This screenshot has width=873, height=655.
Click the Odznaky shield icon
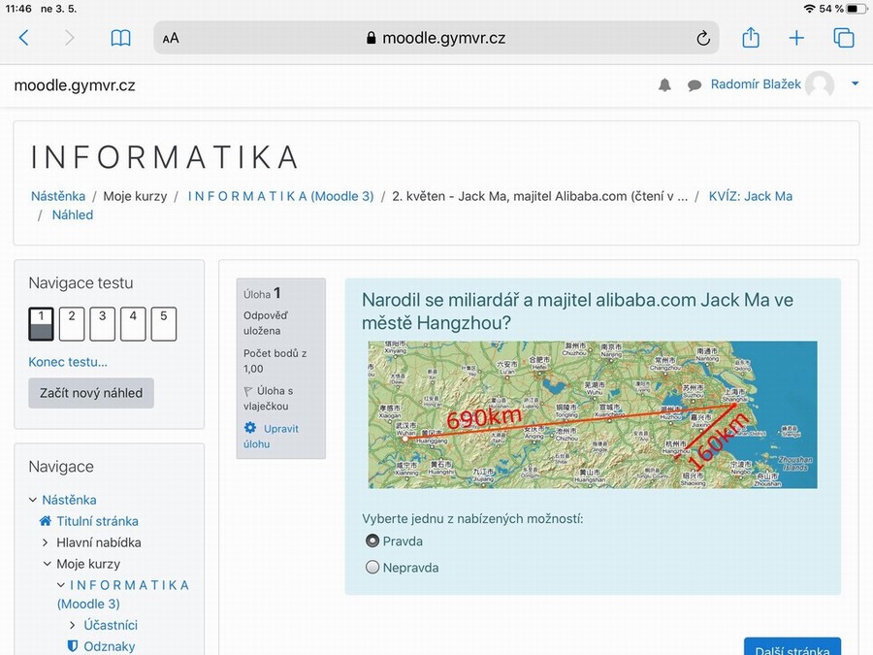pyautogui.click(x=73, y=646)
